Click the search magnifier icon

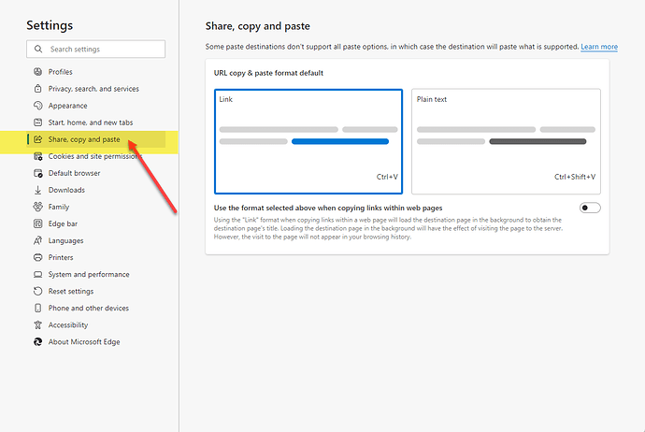pos(38,49)
